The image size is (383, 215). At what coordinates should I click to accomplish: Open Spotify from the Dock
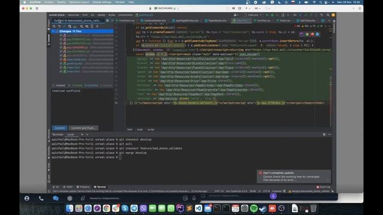tap(254, 208)
